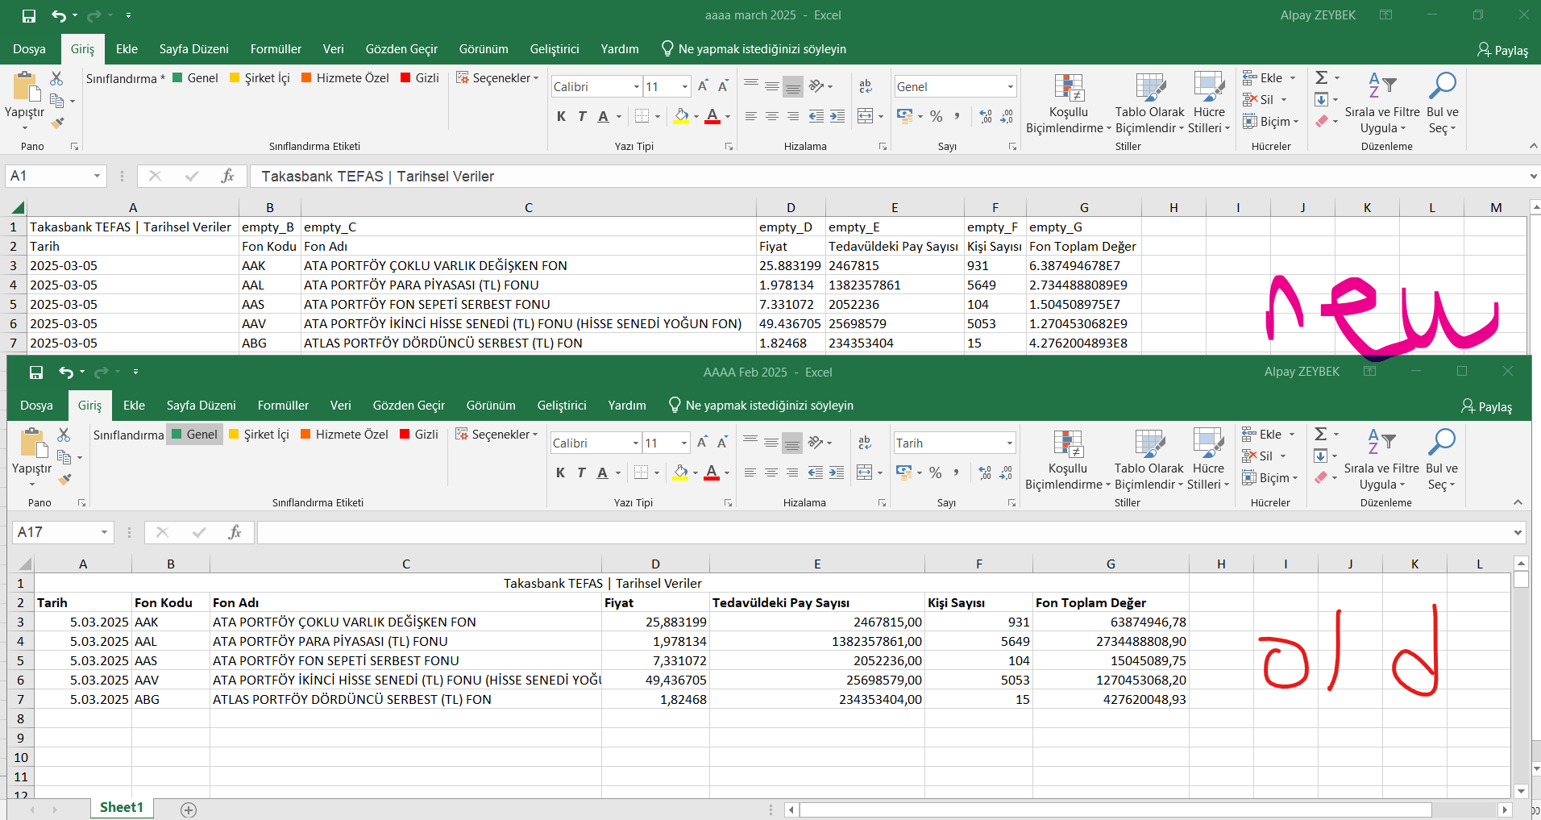Click AutoSum sigma in march 2025 window

[1322, 77]
